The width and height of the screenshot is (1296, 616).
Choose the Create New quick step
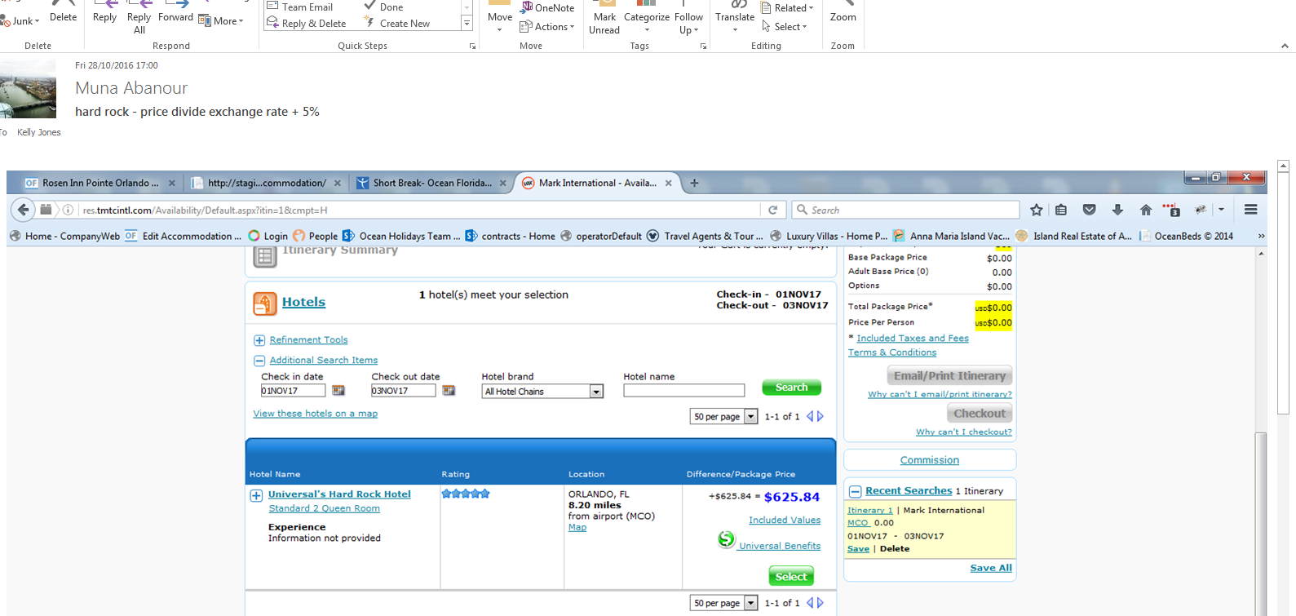click(x=397, y=24)
